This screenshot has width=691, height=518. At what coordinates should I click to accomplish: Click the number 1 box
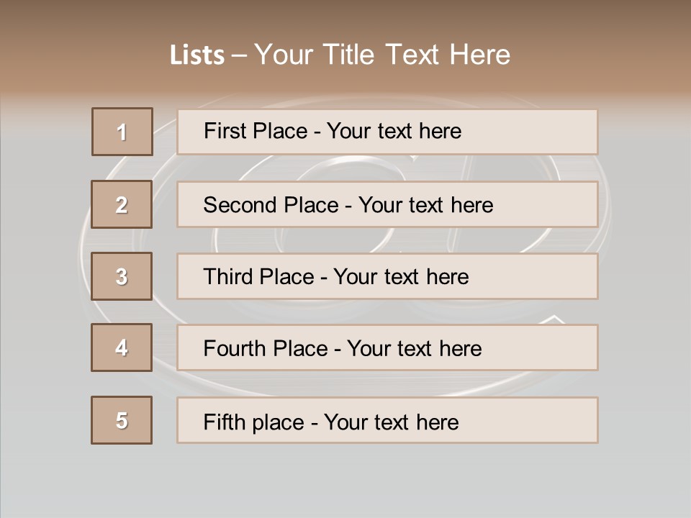122,132
